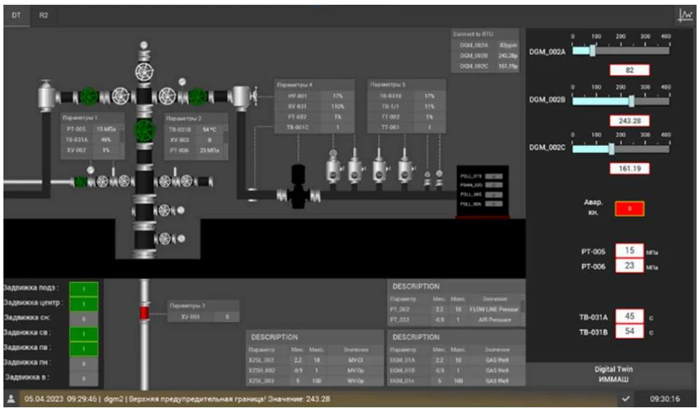
Task: Click the DGM_002A slider handle
Action: 592,50
